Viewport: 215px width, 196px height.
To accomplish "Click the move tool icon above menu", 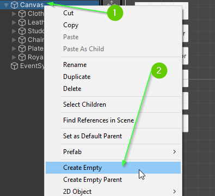I will (112, 3).
